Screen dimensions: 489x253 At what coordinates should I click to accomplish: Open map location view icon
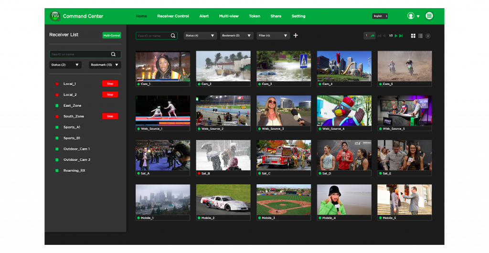pyautogui.click(x=428, y=36)
